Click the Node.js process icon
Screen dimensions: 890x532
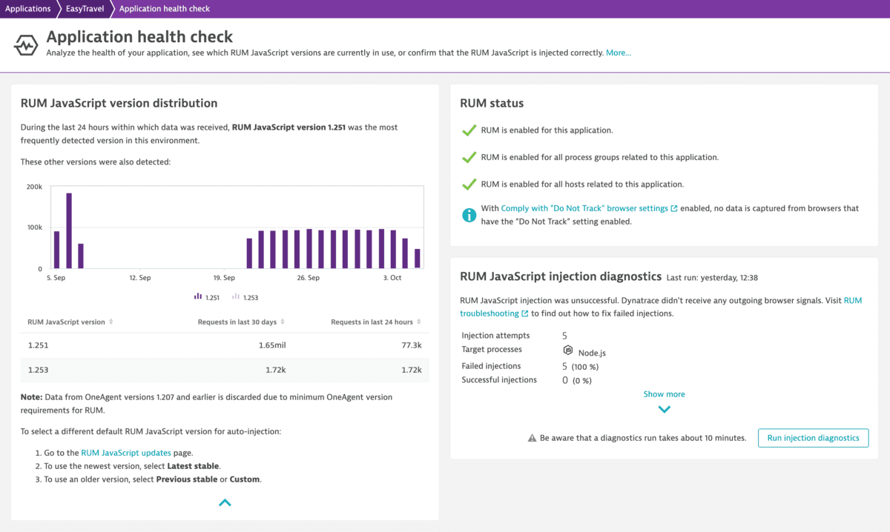click(x=567, y=350)
